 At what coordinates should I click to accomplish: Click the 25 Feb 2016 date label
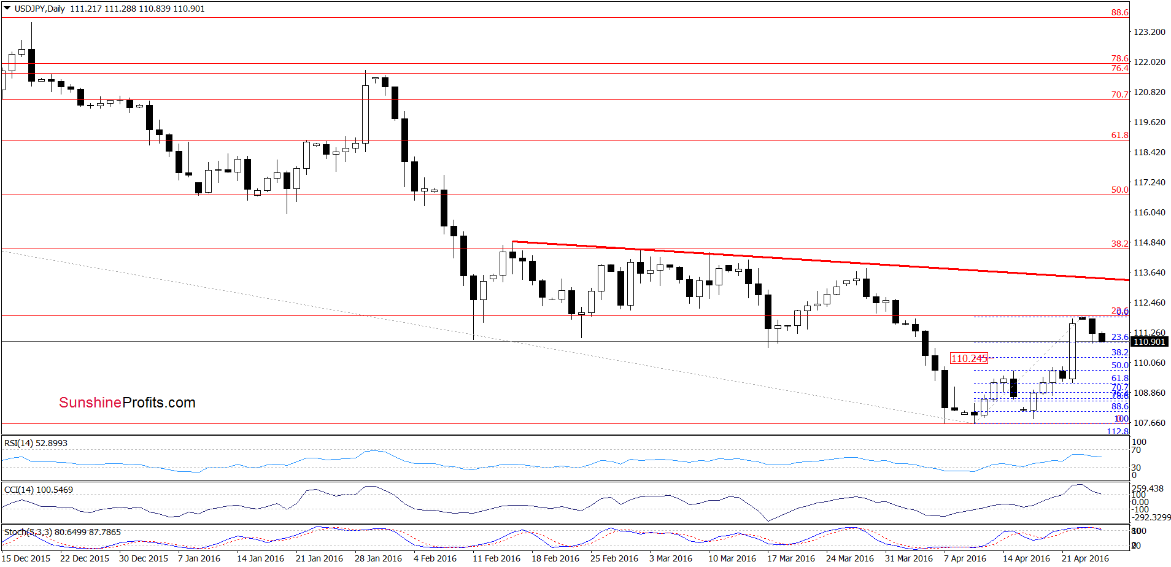(x=614, y=558)
